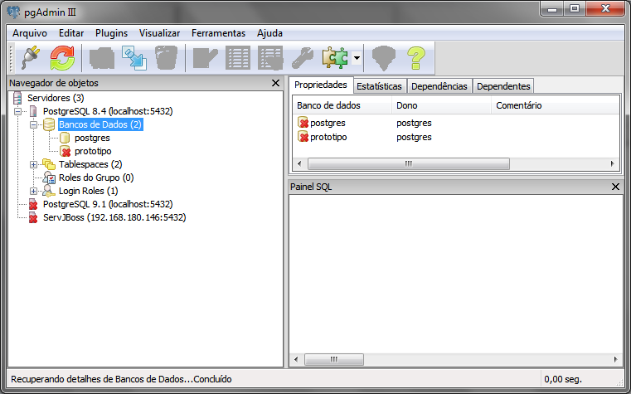Refresh the selected object with the arrows icon
Image resolution: width=631 pixels, height=394 pixels.
coord(62,58)
